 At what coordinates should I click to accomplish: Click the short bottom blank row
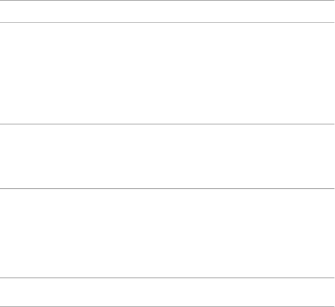[x=168, y=292]
